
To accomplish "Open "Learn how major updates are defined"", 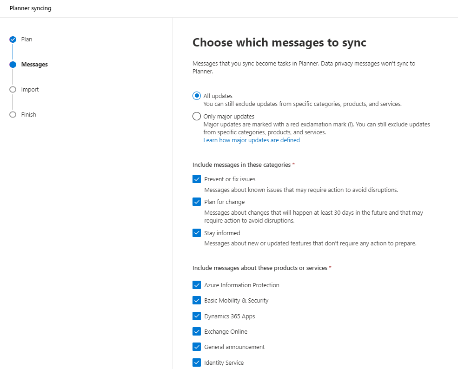I will pos(251,140).
